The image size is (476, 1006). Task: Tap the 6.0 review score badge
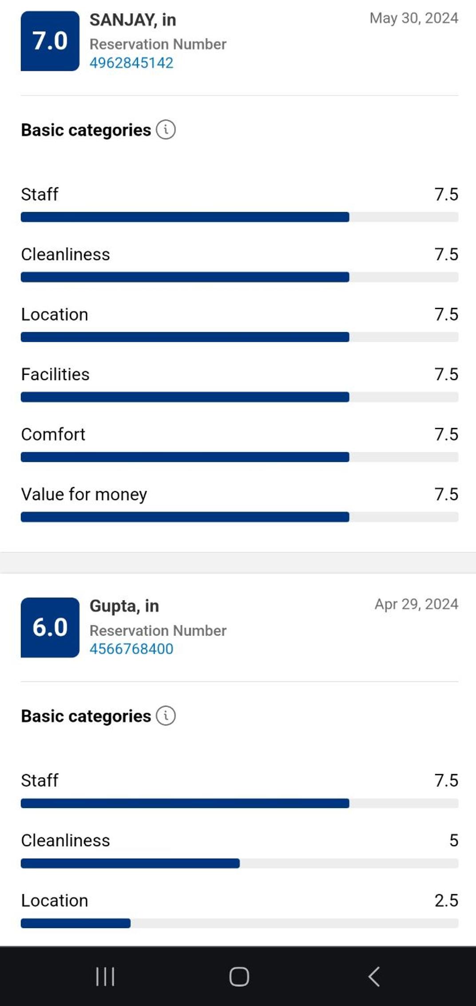pyautogui.click(x=50, y=627)
